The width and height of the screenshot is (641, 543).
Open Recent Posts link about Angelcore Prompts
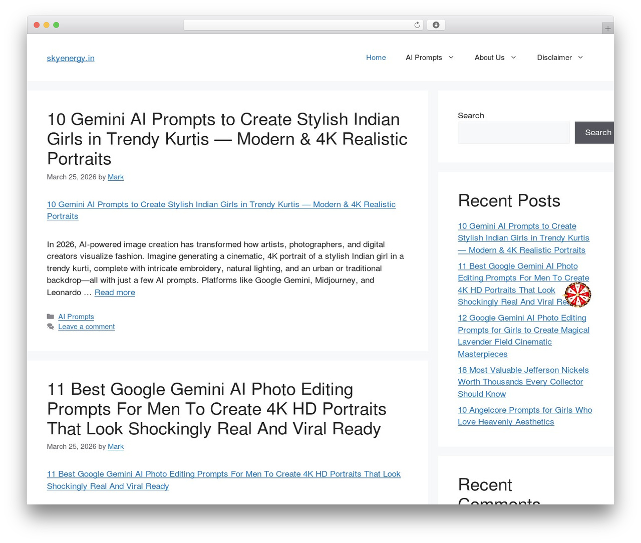[x=525, y=416]
